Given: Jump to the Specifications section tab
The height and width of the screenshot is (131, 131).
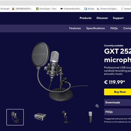Looking at the screenshot, I should click(96, 28).
